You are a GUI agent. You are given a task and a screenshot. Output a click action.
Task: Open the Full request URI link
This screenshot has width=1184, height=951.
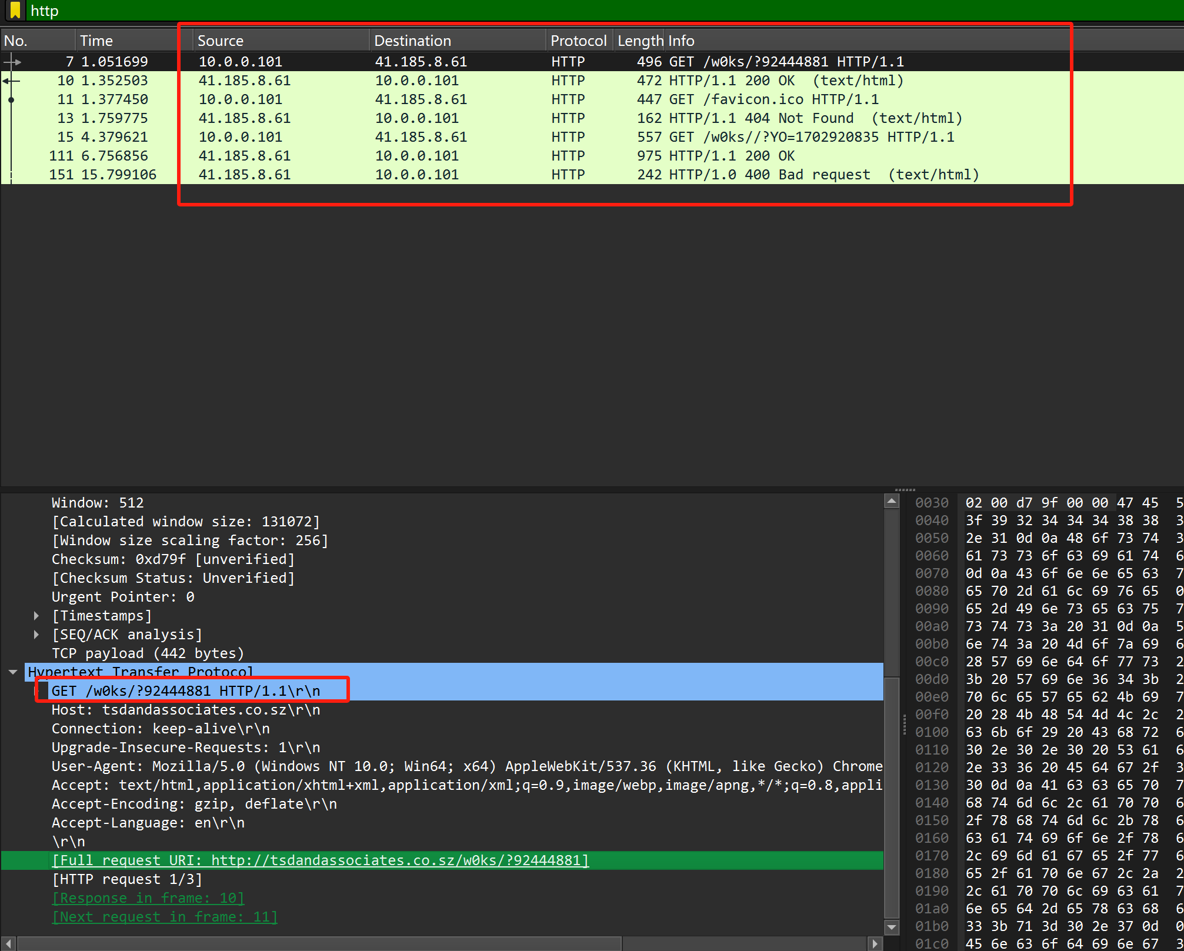[x=321, y=860]
